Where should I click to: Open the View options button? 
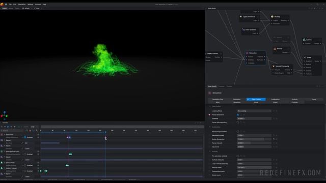tap(37, 9)
